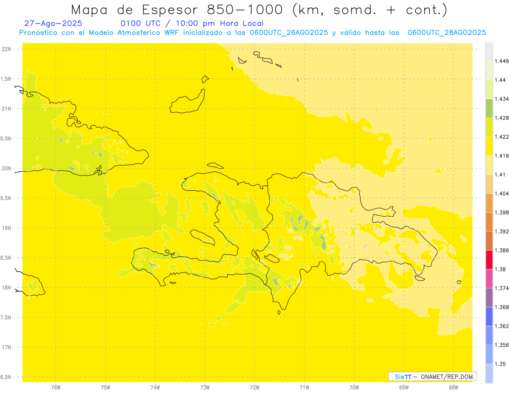509x393 pixels.
Task: Click the 19N latitude label
Action: pyautogui.click(x=6, y=228)
